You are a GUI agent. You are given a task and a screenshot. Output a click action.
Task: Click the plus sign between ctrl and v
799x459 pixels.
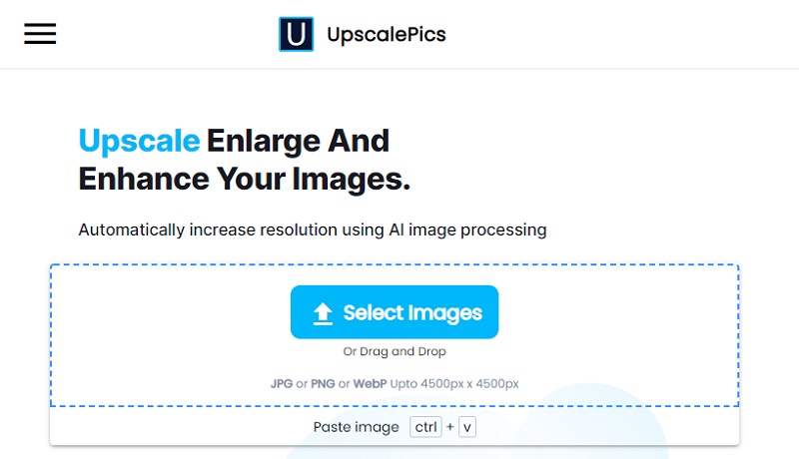[x=449, y=427]
